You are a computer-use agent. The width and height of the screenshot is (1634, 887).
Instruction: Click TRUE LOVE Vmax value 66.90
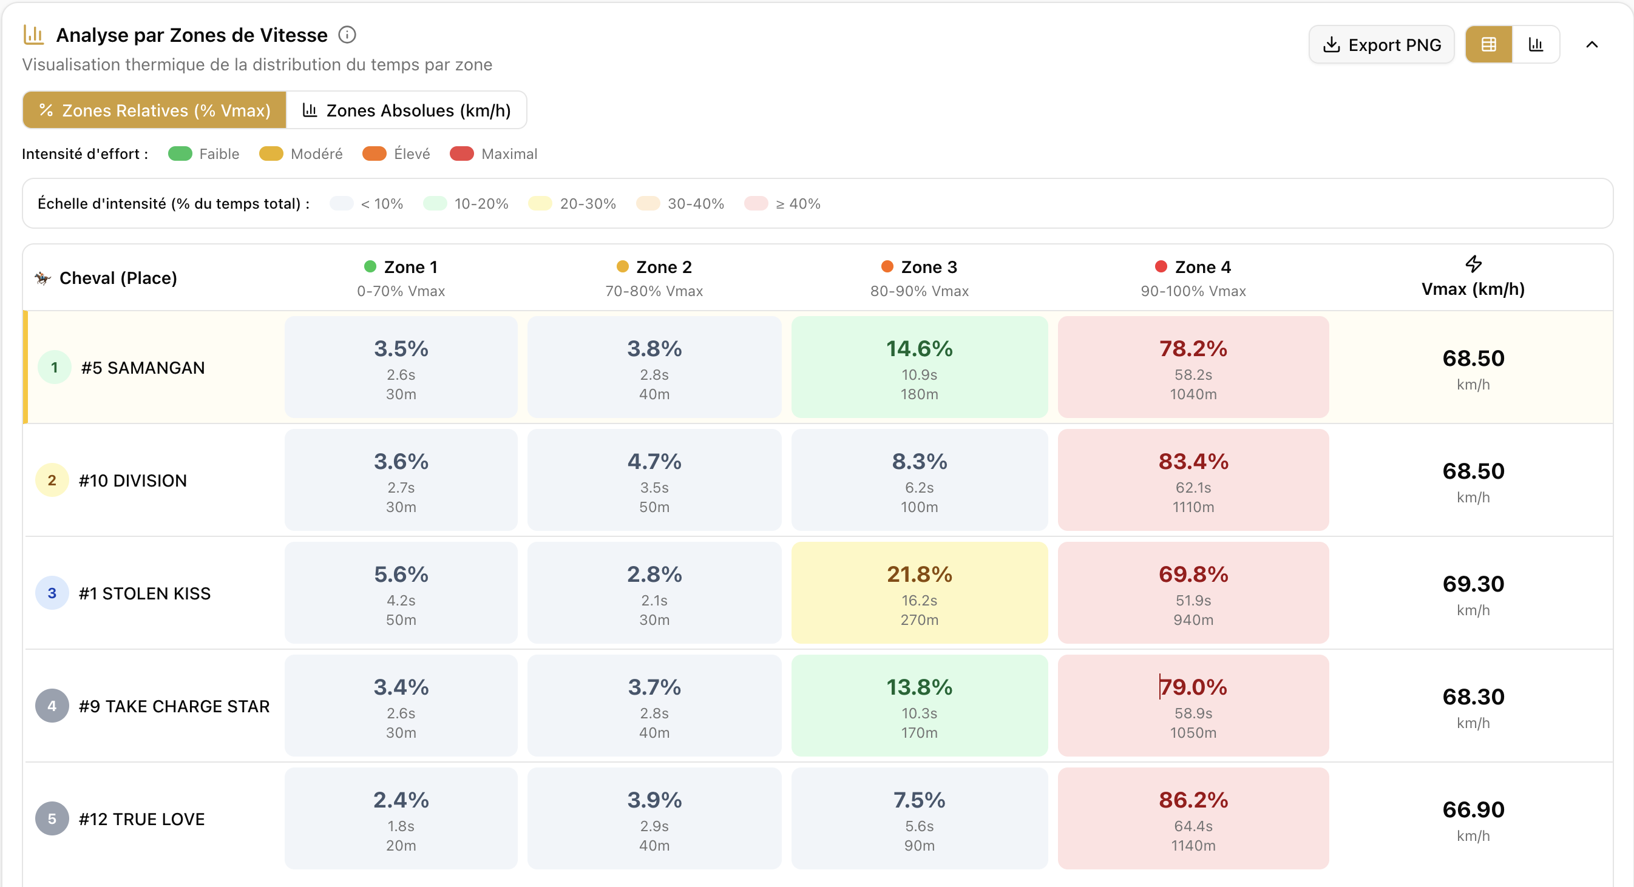coord(1473,810)
